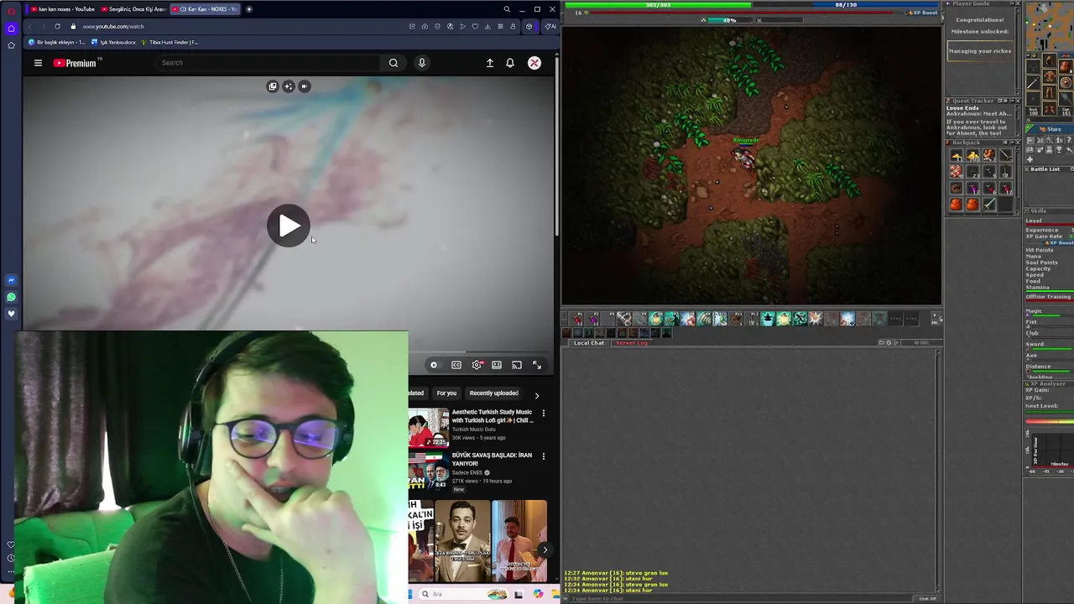Click the Skills panel header

(1049, 211)
